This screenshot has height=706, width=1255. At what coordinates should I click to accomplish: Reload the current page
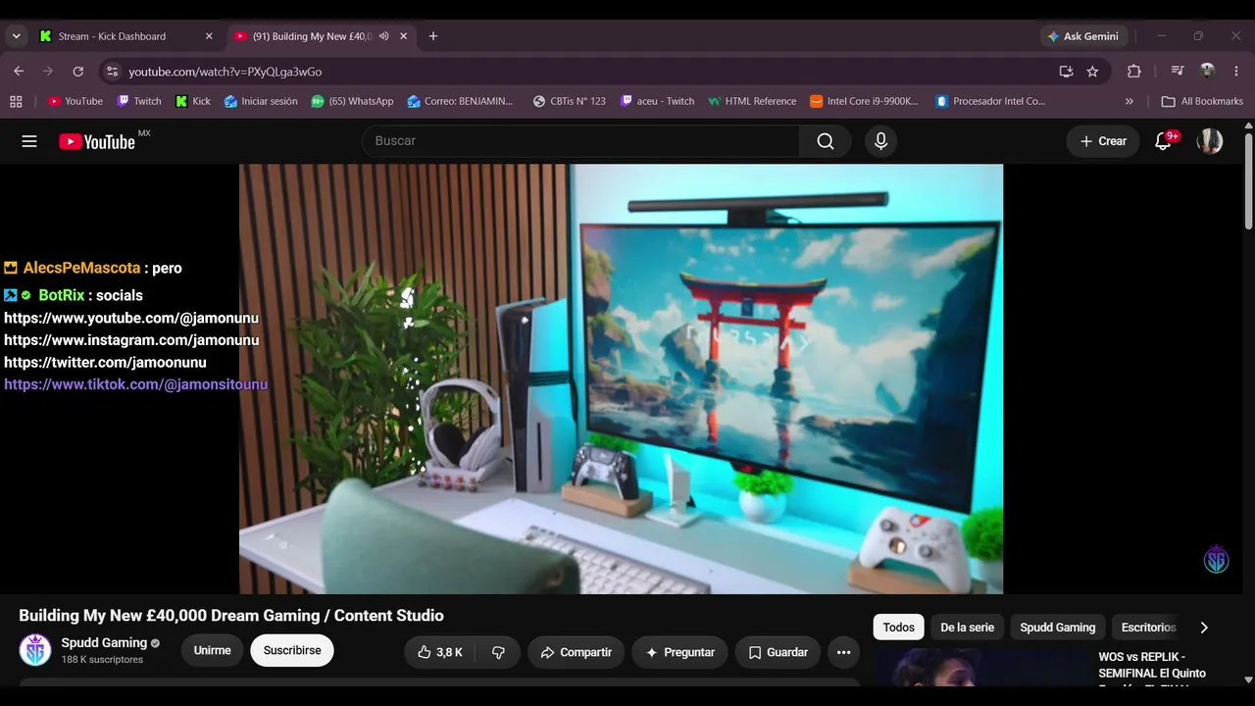(x=78, y=71)
